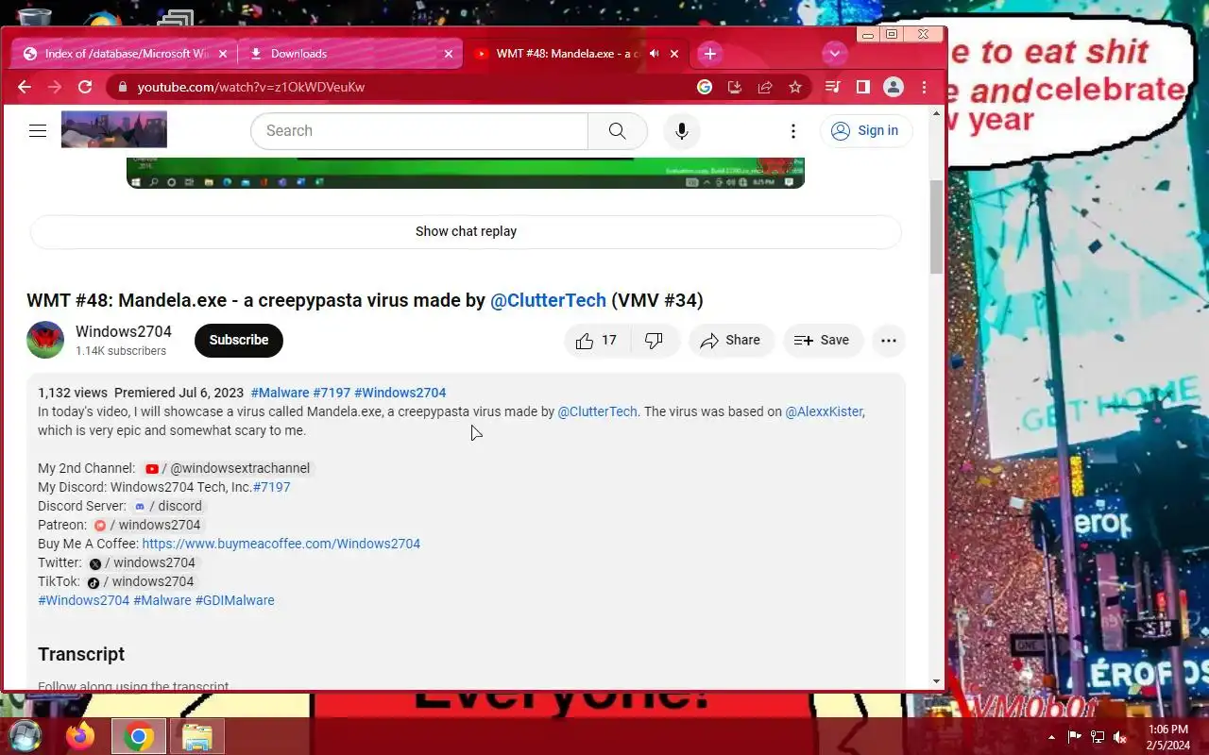The height and width of the screenshot is (755, 1209).
Task: Toggle the Chrome side panel
Action: pyautogui.click(x=862, y=87)
